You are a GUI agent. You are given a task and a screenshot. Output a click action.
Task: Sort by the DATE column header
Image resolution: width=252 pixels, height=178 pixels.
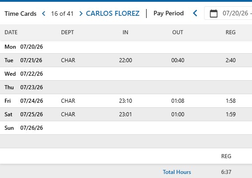pos(11,32)
